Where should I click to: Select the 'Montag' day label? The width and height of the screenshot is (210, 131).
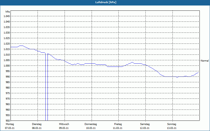pyautogui.click(x=10, y=124)
